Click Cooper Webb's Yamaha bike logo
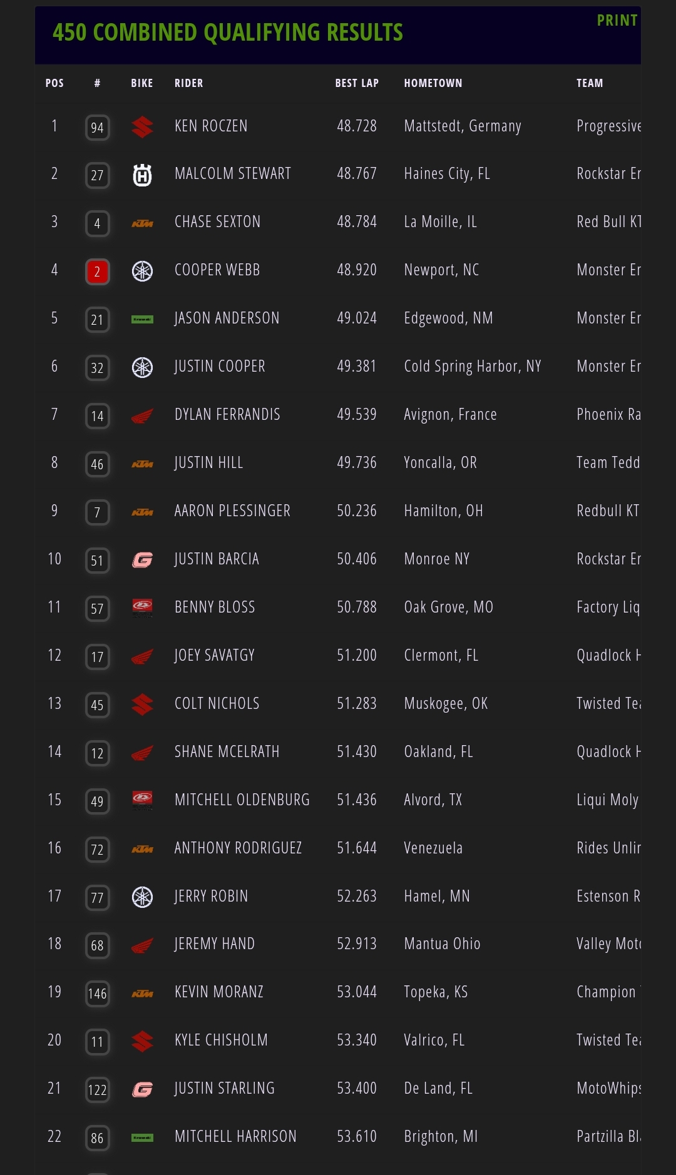The width and height of the screenshot is (676, 1175). pos(142,271)
